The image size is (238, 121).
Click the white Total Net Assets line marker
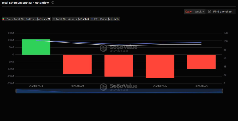[54, 19]
